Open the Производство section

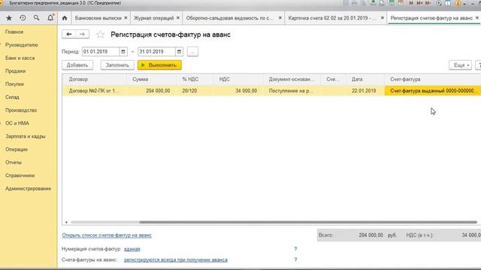click(x=21, y=110)
